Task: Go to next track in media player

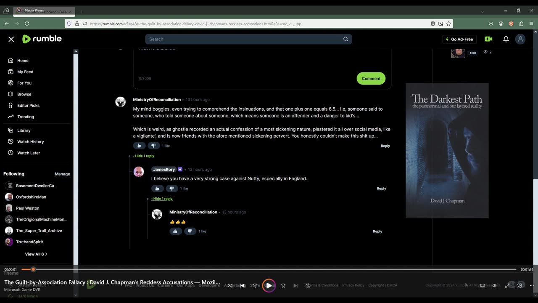Action: (295, 285)
